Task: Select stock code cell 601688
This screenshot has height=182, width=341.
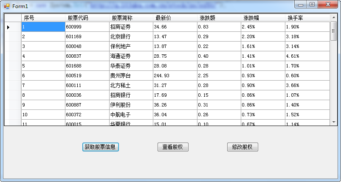Action: tap(87, 66)
